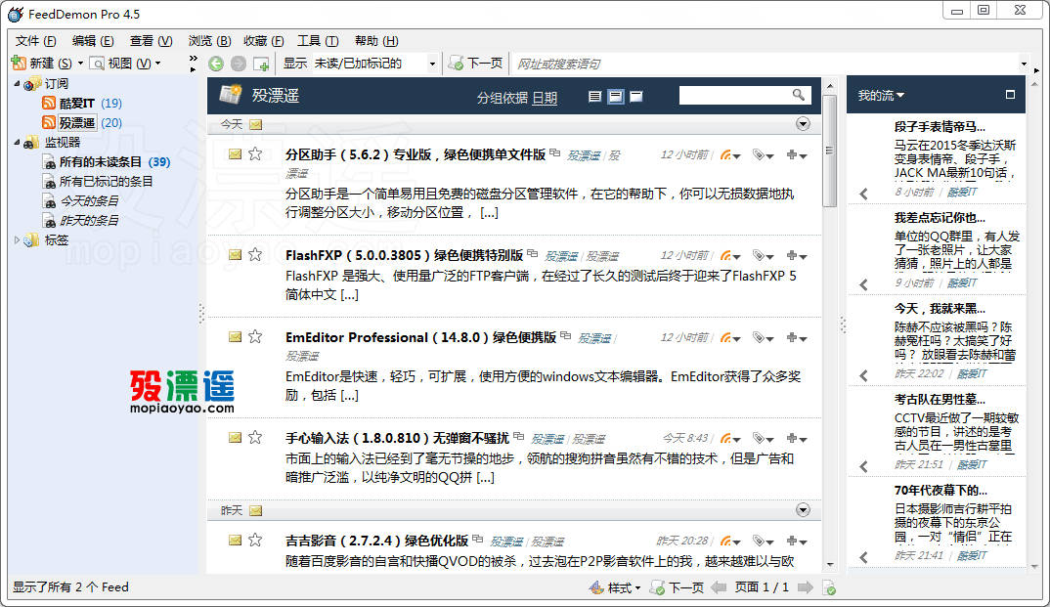Open tag menu for EmEditor article
The width and height of the screenshot is (1050, 607).
(763, 338)
